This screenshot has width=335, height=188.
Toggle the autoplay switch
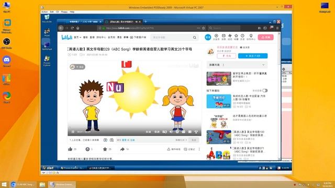point(265,90)
